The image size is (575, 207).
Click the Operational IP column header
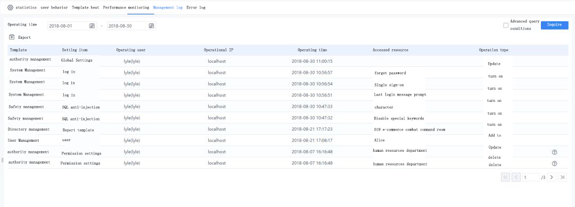(x=219, y=50)
